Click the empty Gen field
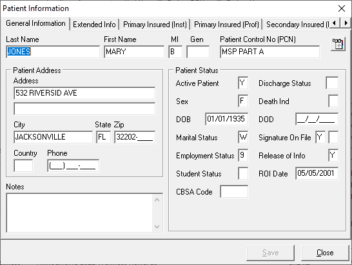This screenshot has width=352, height=265. [x=198, y=52]
